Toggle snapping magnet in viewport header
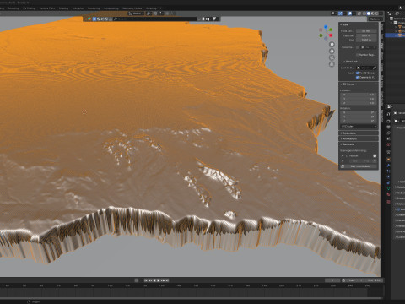The width and height of the screenshot is (405, 304). pyautogui.click(x=155, y=14)
